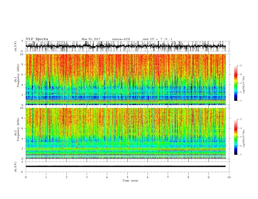This screenshot has width=258, height=199.
Task: Click the time axis tick labeled 7
Action: (x=168, y=177)
